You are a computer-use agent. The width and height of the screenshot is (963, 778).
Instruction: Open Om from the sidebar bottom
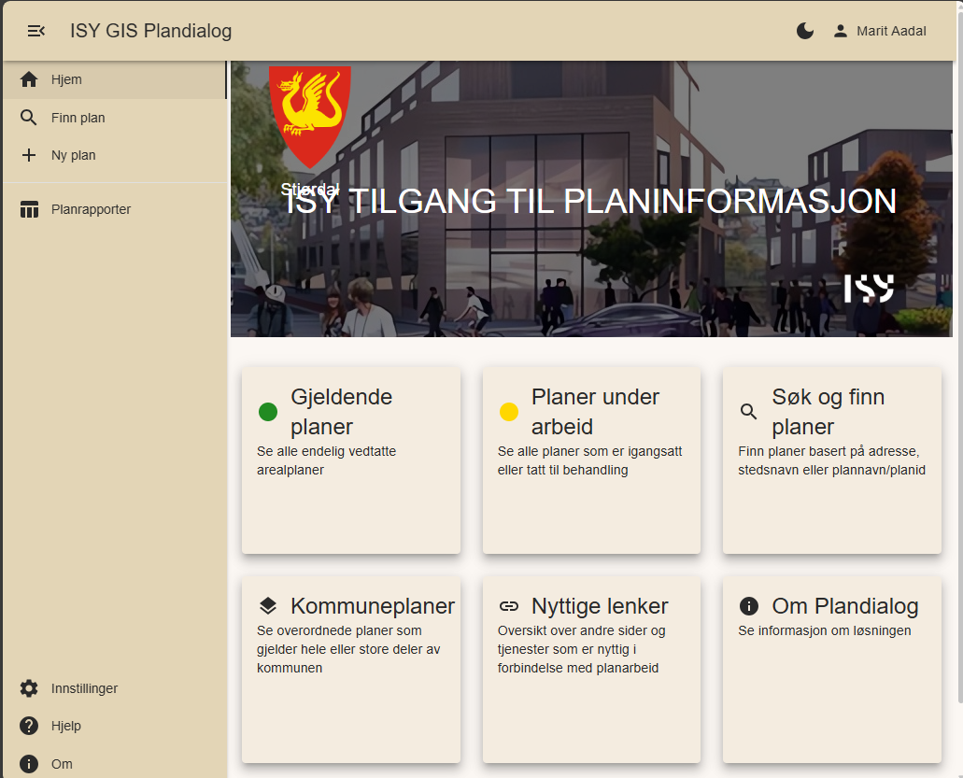(x=61, y=764)
